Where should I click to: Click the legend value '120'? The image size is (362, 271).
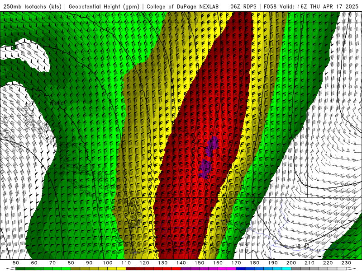coord(144,263)
